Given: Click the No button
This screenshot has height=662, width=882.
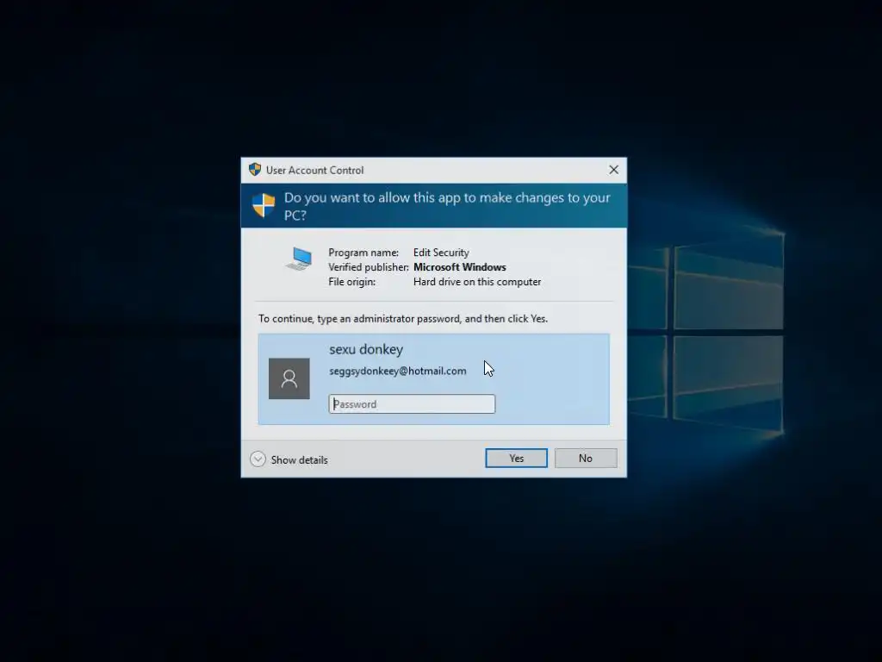Looking at the screenshot, I should coord(586,459).
